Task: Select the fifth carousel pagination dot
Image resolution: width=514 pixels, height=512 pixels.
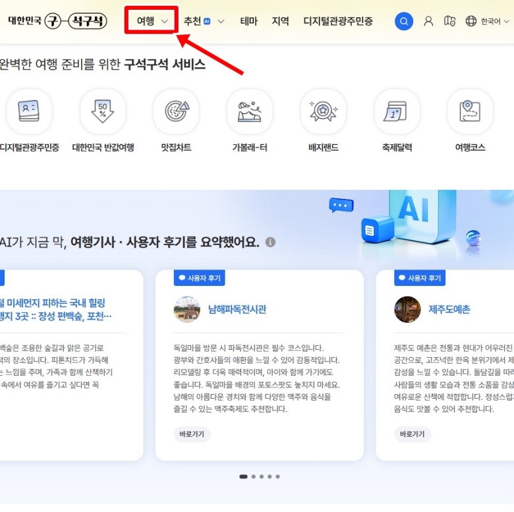Action: [x=277, y=476]
